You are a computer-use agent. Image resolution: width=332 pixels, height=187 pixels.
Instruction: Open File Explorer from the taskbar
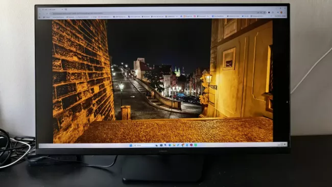pyautogui.click(x=174, y=145)
